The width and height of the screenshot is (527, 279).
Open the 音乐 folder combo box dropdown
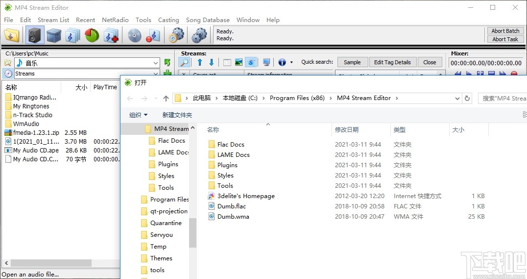(x=156, y=63)
